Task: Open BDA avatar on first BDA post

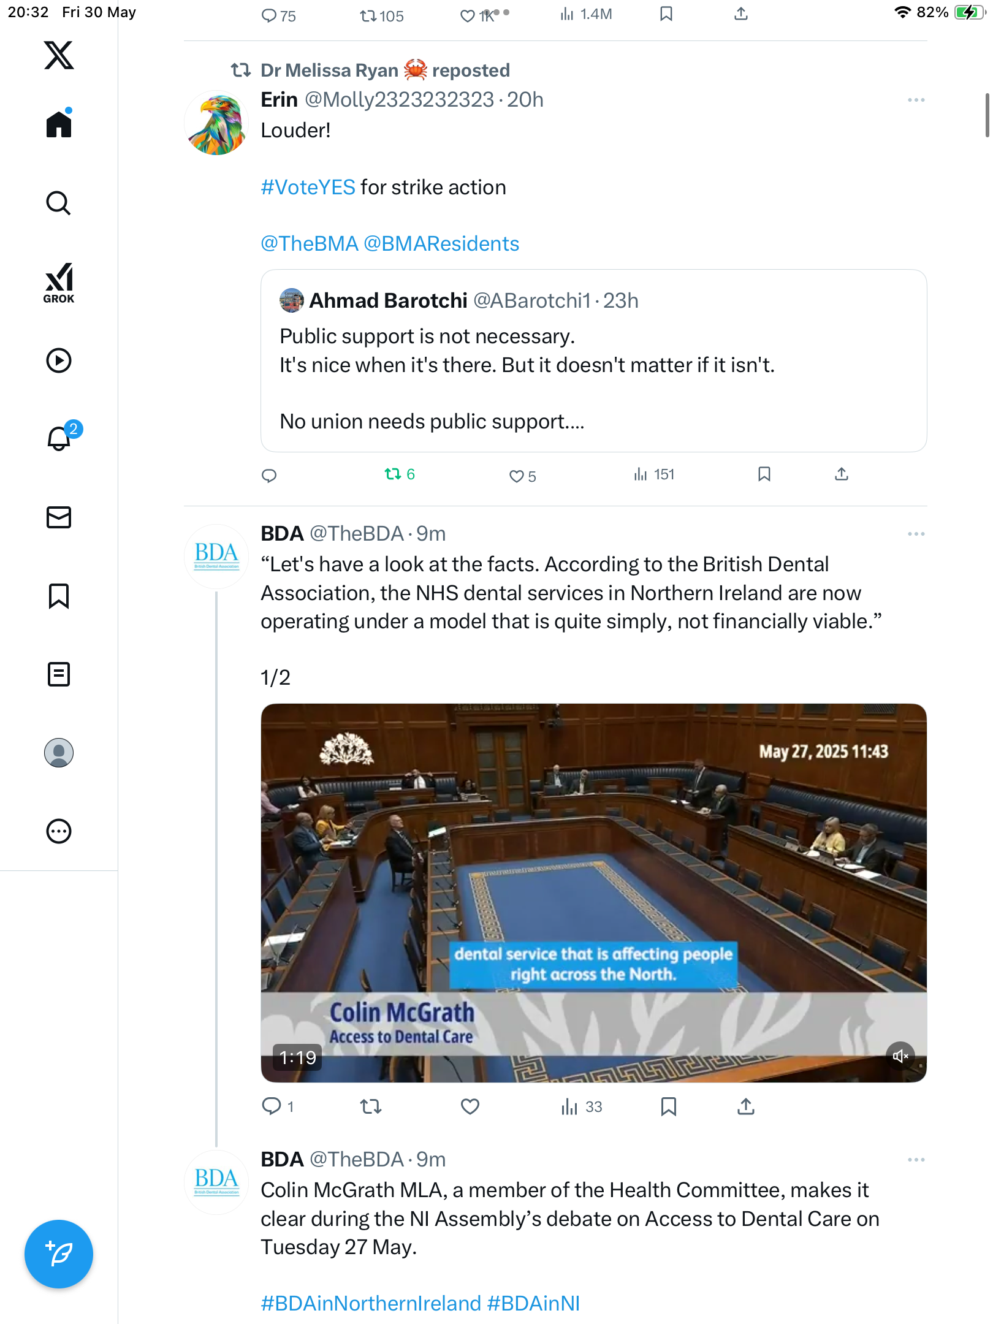Action: (216, 556)
